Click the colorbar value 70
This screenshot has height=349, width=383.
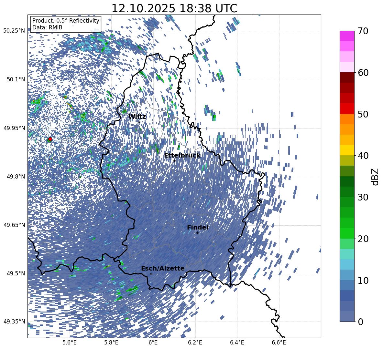(363, 31)
